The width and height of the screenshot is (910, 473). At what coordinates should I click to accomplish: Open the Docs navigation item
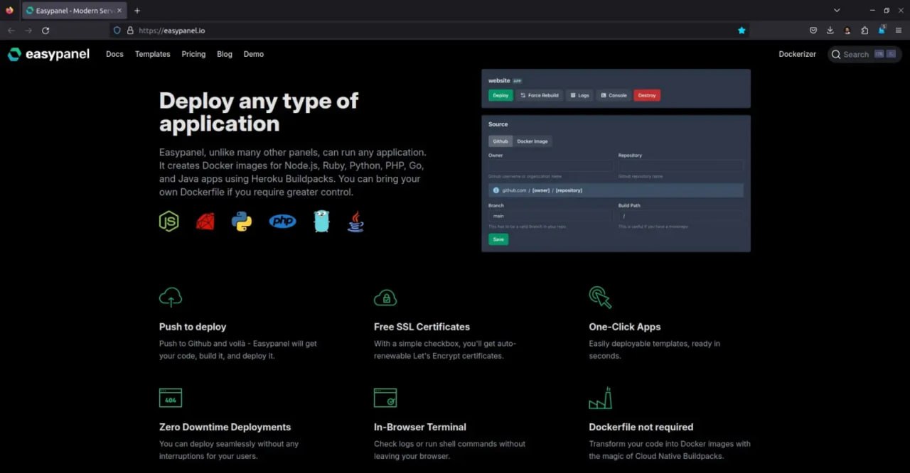114,54
